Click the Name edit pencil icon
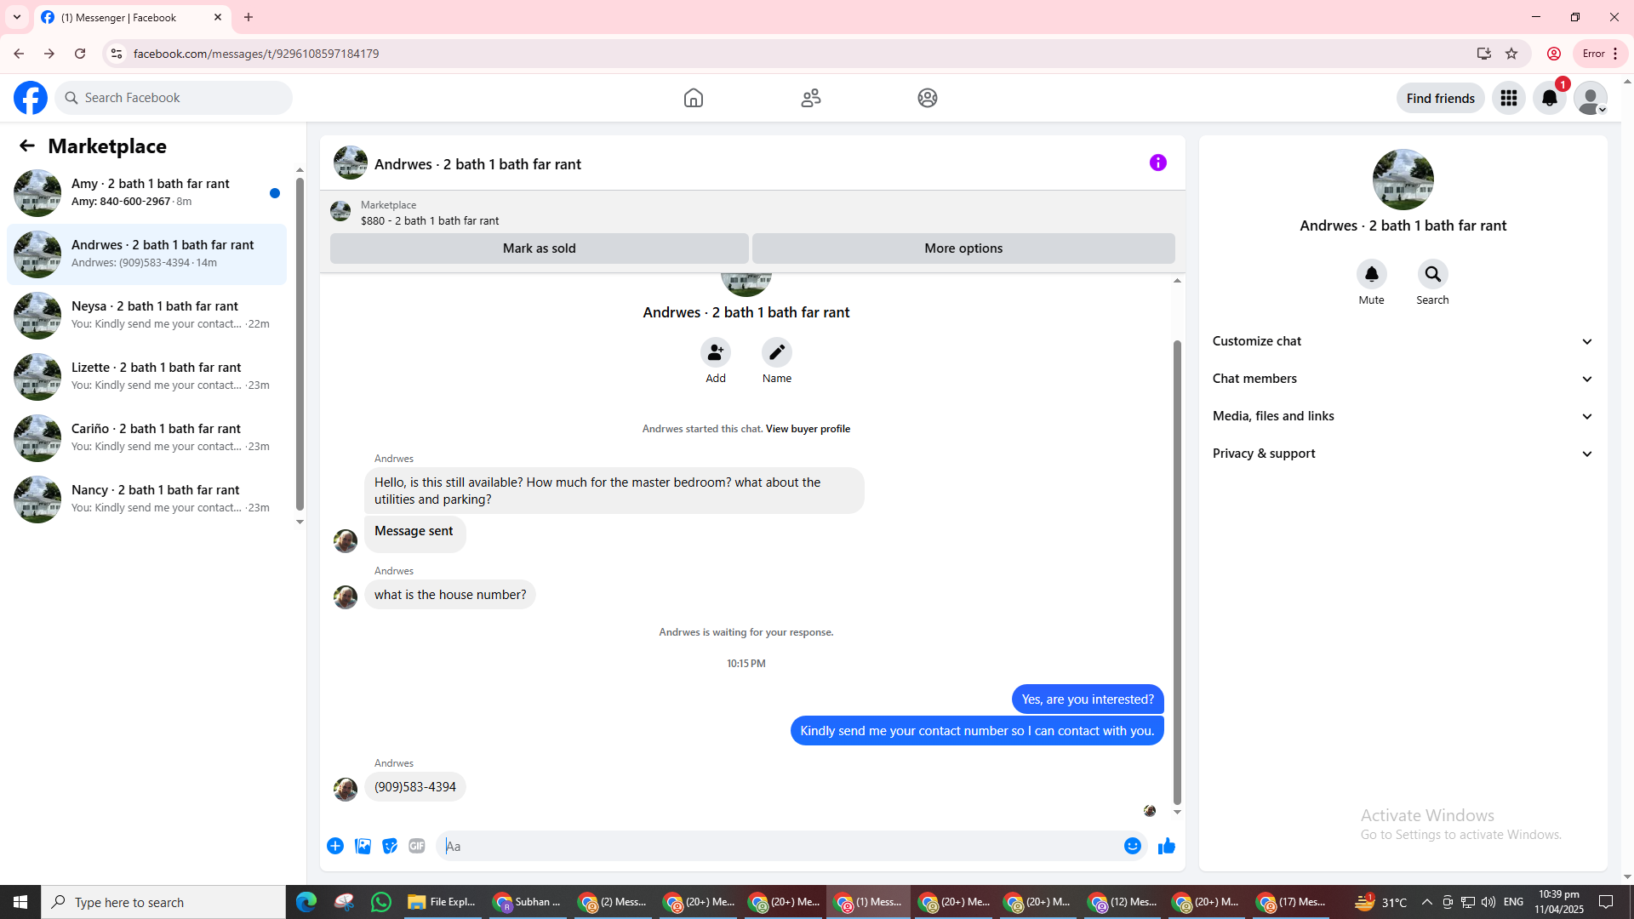The width and height of the screenshot is (1634, 919). click(777, 352)
